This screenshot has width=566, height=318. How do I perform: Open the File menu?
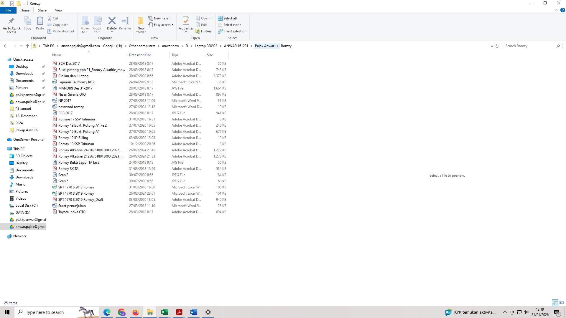pos(8,10)
